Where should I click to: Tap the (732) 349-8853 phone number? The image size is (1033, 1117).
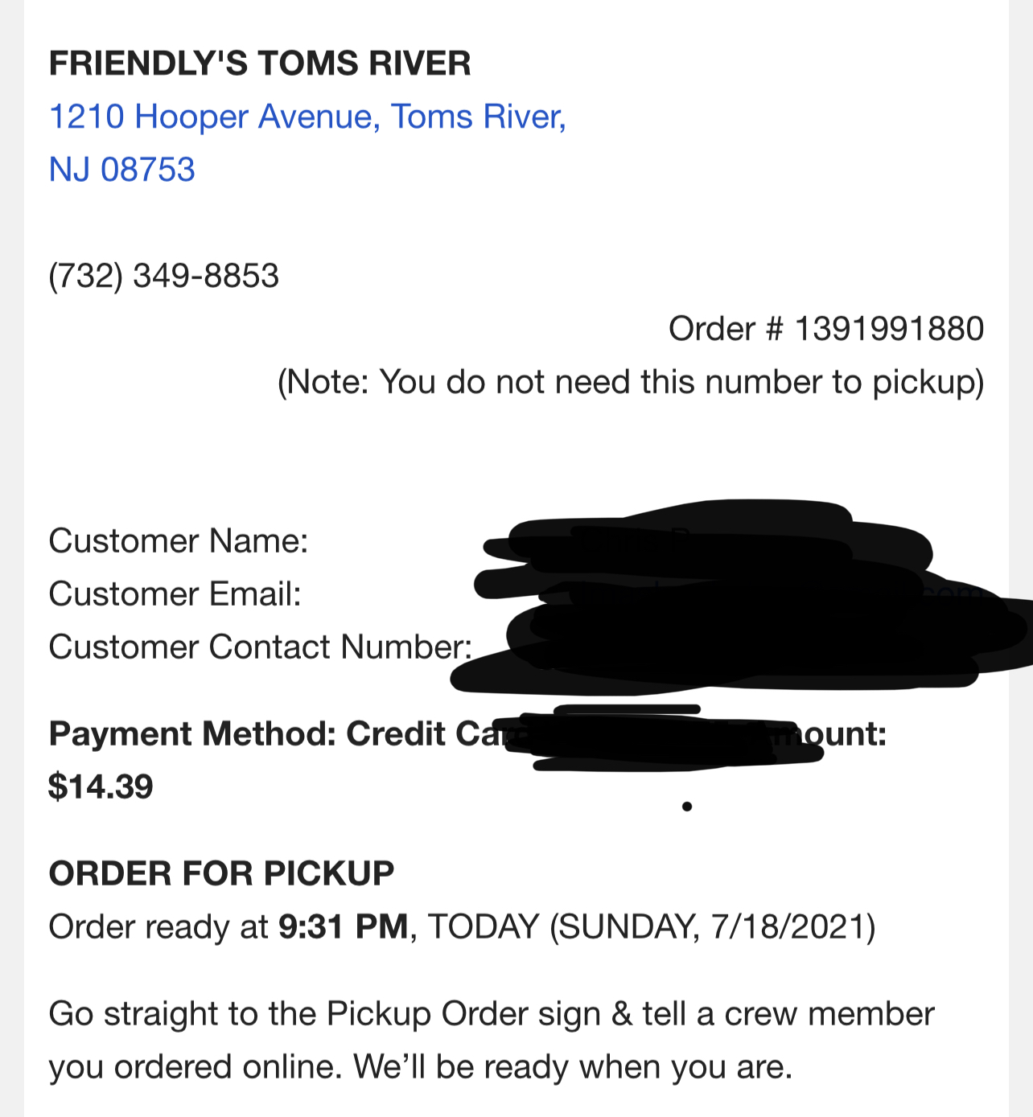click(164, 276)
